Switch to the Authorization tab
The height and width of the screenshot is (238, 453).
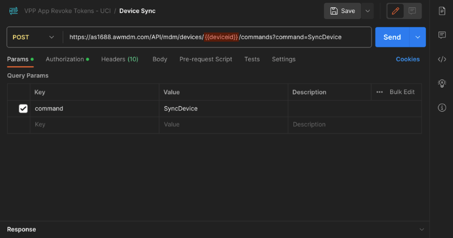(x=65, y=59)
